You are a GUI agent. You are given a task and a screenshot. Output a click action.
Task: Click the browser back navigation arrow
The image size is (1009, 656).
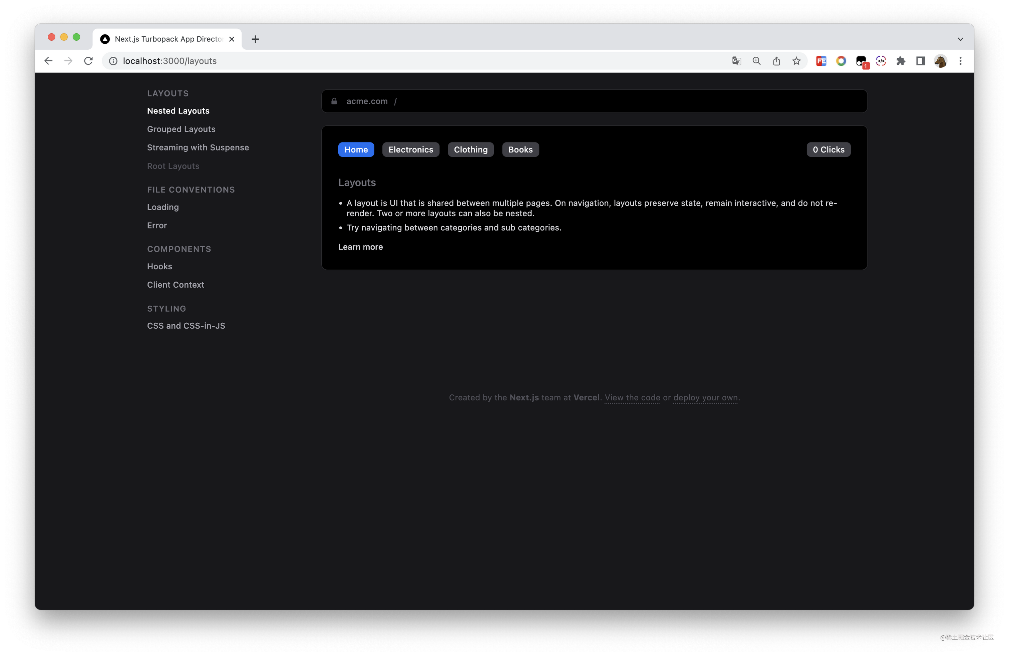tap(48, 60)
